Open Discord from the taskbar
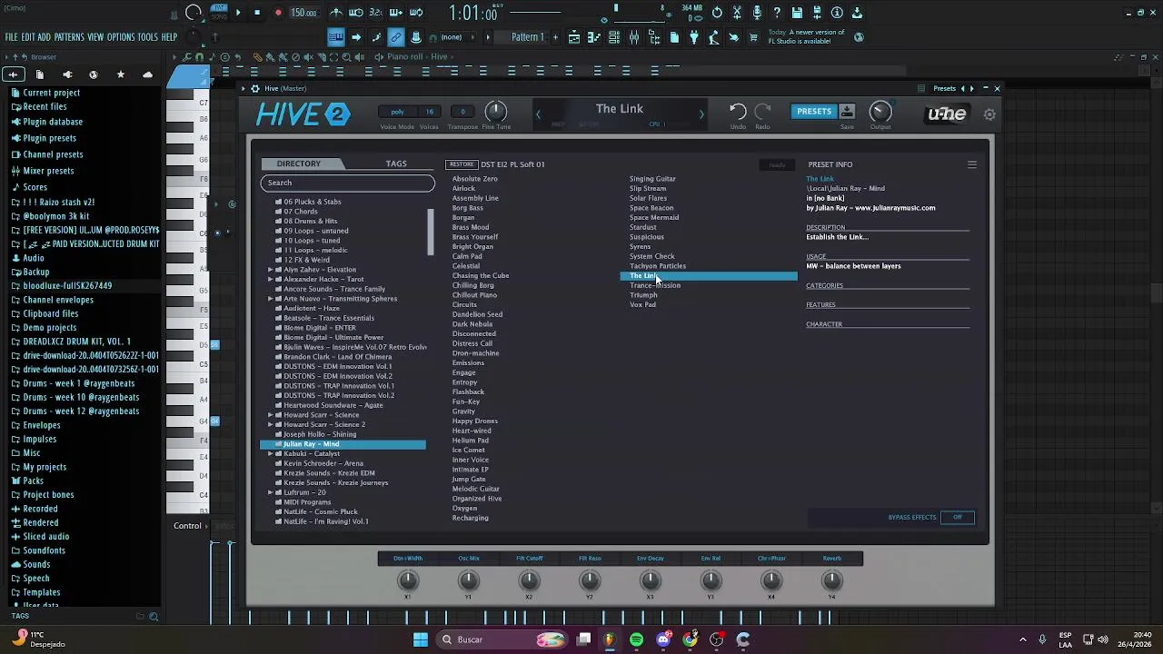 [x=663, y=639]
